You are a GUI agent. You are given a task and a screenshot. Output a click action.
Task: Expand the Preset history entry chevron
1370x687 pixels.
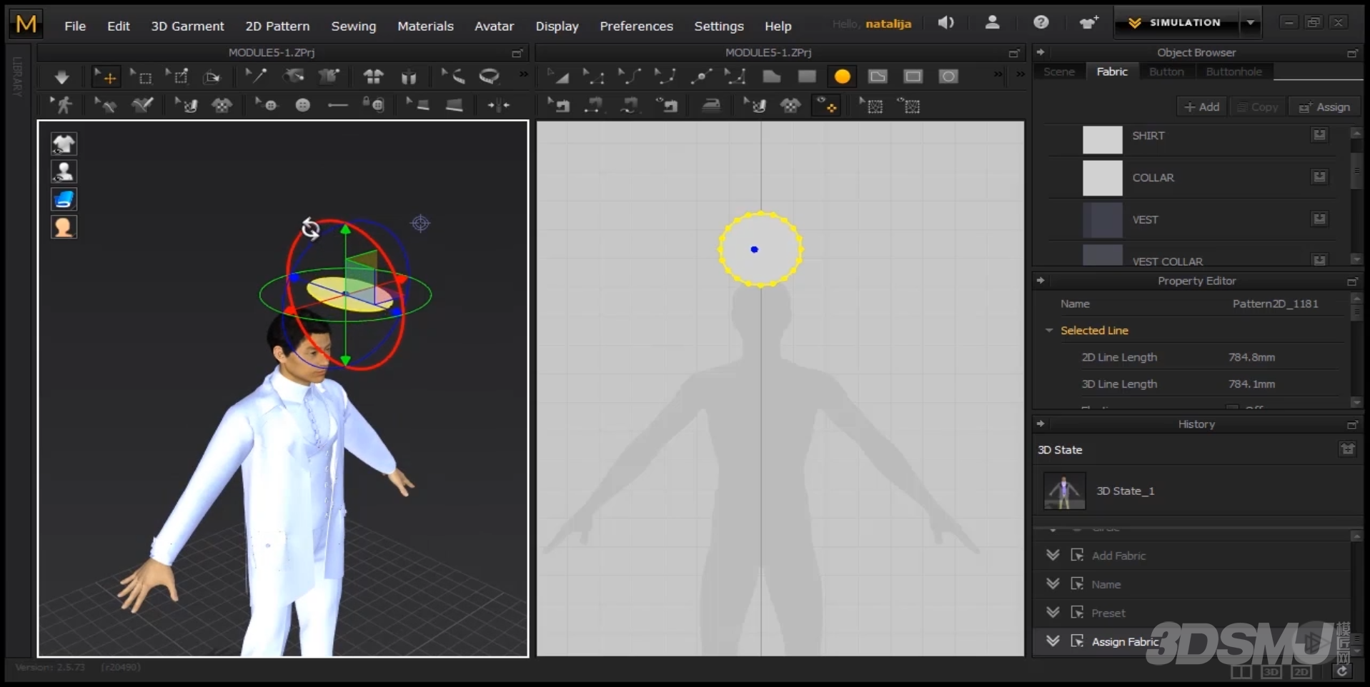pyautogui.click(x=1053, y=612)
